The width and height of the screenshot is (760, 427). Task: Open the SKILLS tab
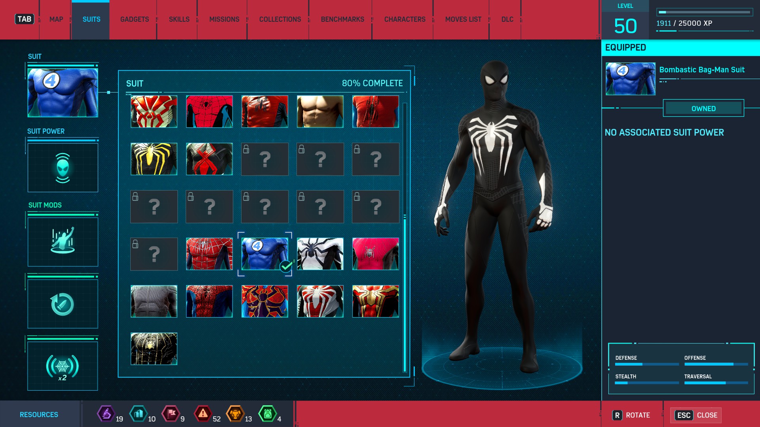click(x=179, y=19)
